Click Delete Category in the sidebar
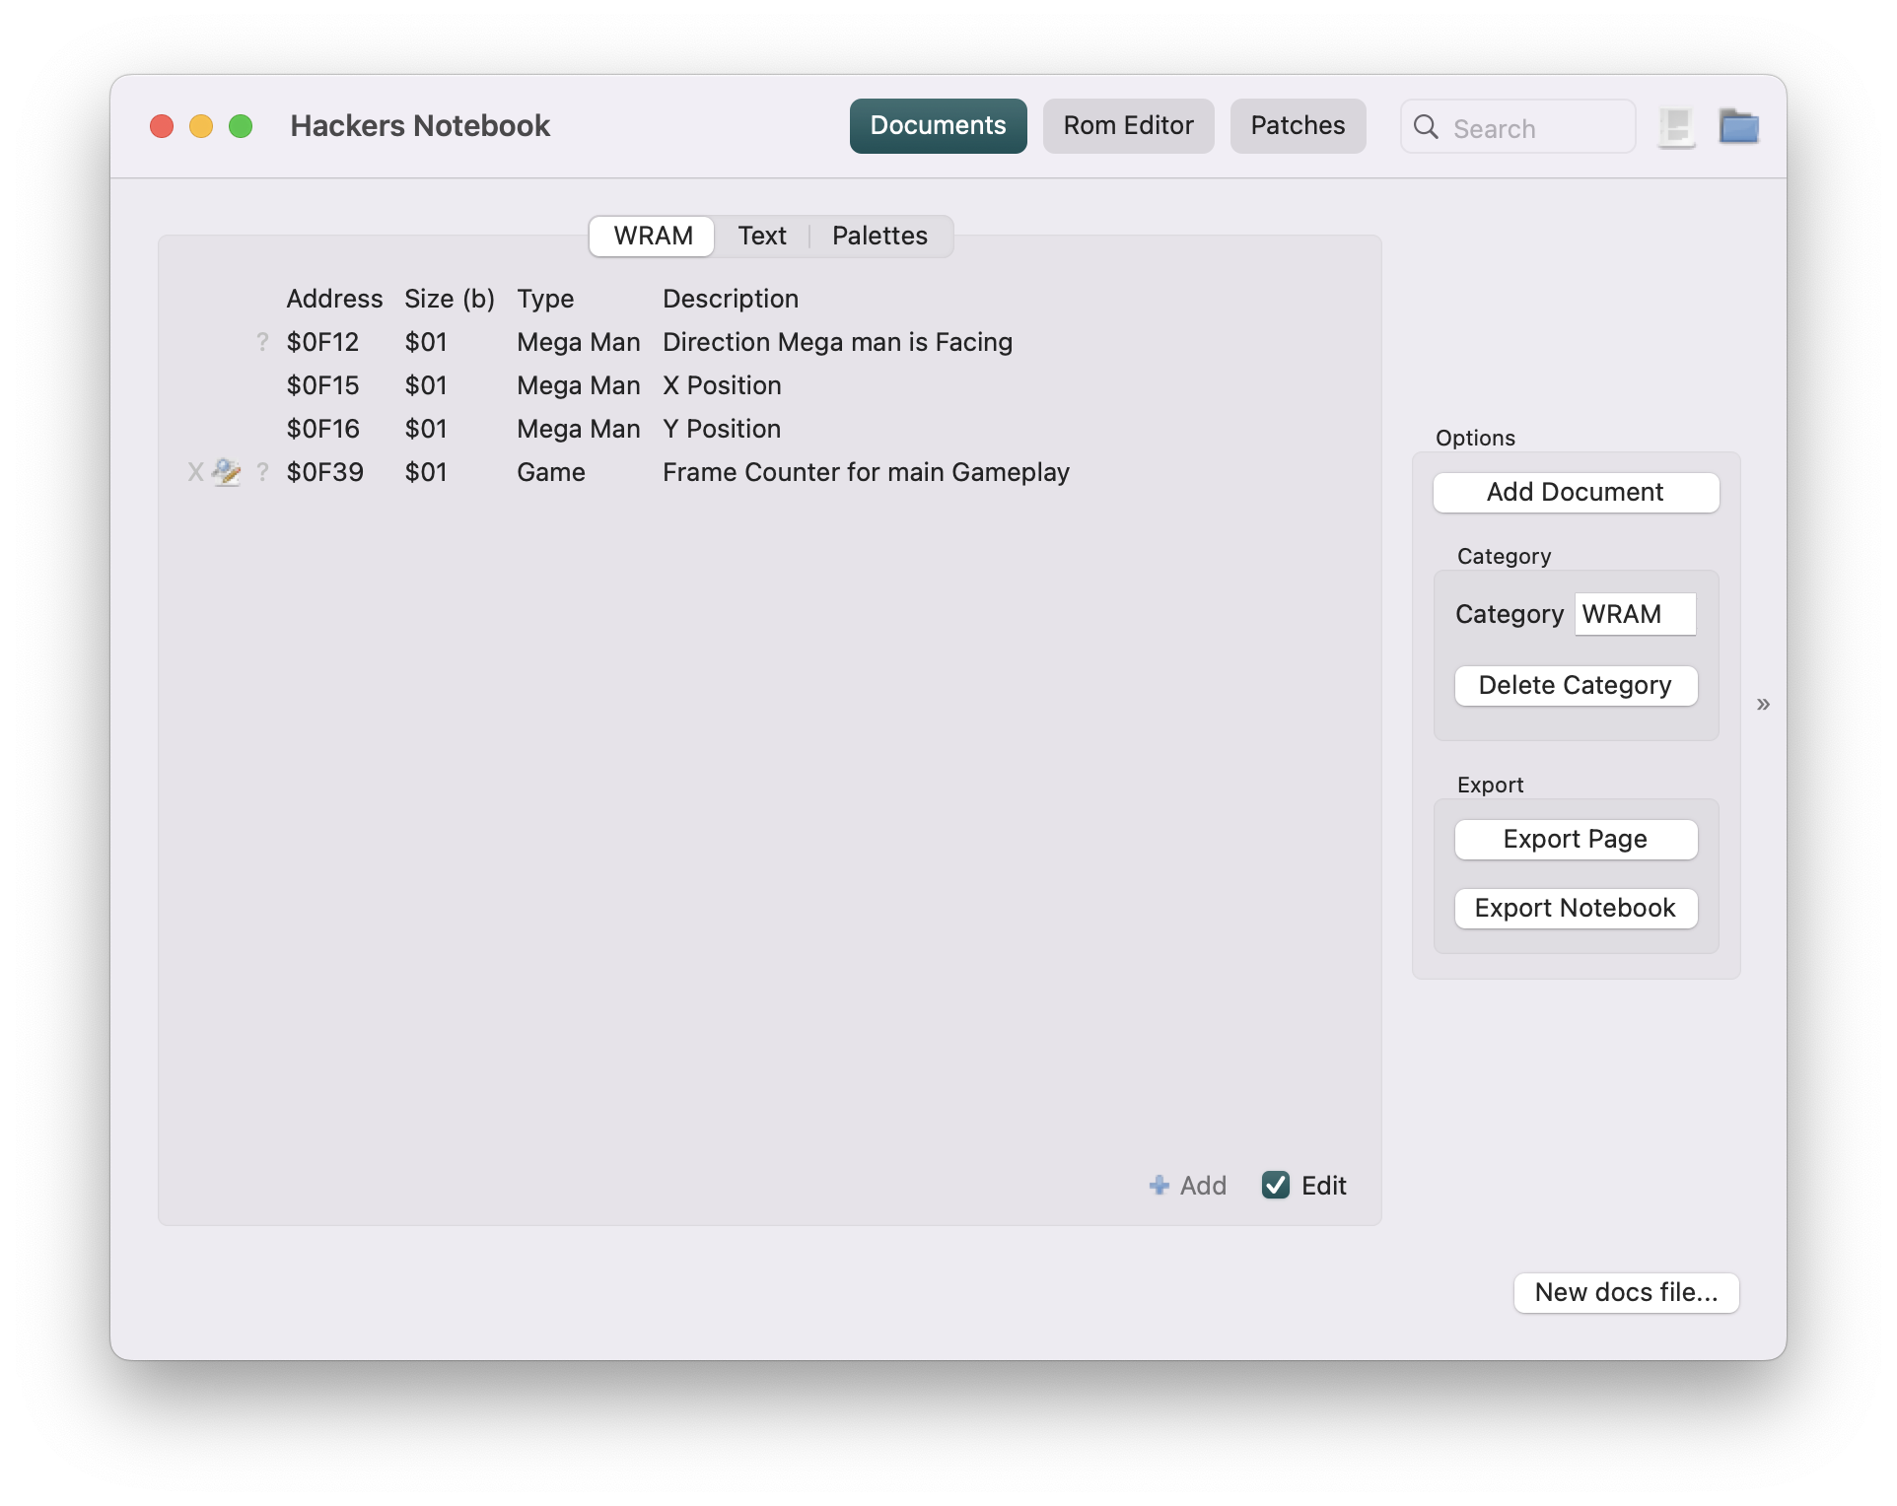This screenshot has width=1897, height=1506. click(1575, 685)
